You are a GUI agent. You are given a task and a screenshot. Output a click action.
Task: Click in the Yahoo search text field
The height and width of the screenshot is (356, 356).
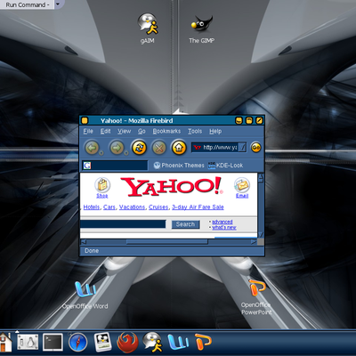click(123, 224)
